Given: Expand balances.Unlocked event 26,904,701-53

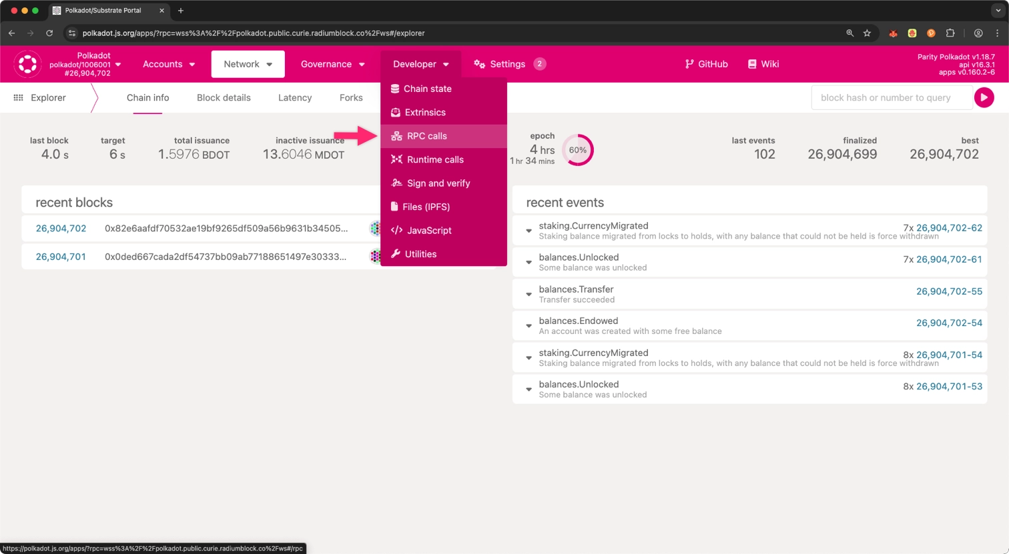Looking at the screenshot, I should click(529, 389).
